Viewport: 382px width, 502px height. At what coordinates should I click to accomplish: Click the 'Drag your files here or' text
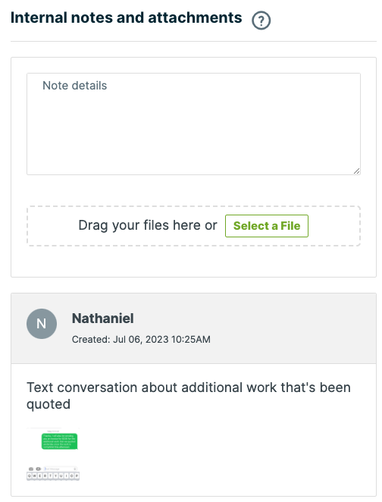(148, 225)
